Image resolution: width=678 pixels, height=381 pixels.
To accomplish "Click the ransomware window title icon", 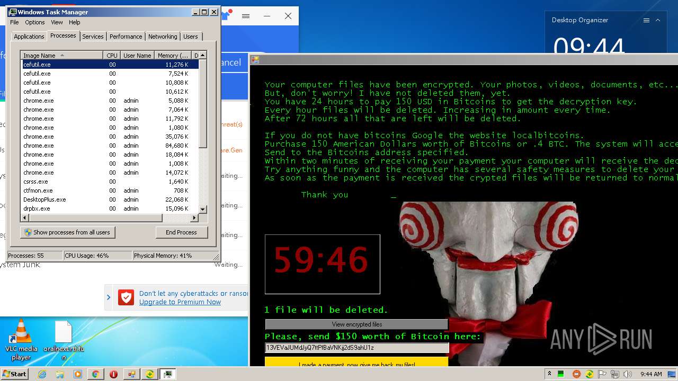I will pyautogui.click(x=255, y=60).
